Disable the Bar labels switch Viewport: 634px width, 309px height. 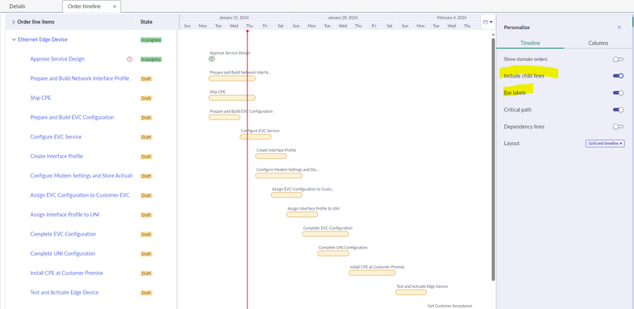[x=618, y=93]
